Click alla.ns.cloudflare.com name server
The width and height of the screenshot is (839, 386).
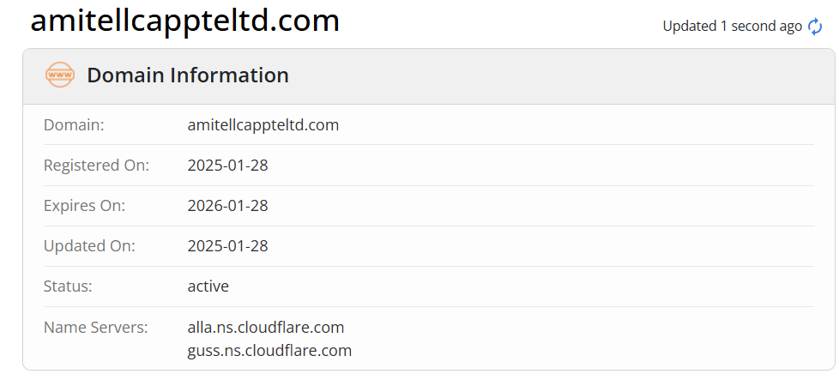[266, 327]
